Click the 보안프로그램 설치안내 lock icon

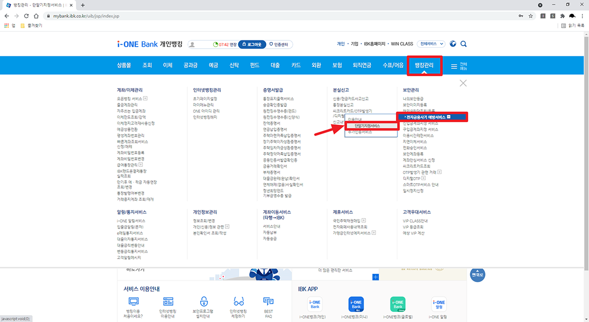pyautogui.click(x=204, y=302)
